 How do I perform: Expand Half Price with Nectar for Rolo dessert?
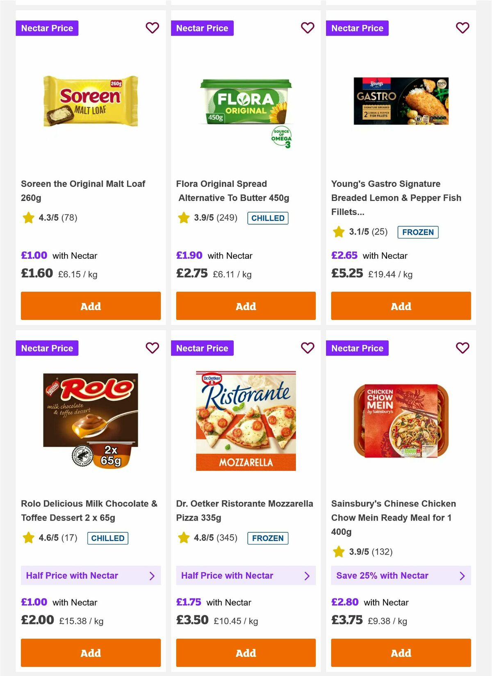tap(91, 576)
